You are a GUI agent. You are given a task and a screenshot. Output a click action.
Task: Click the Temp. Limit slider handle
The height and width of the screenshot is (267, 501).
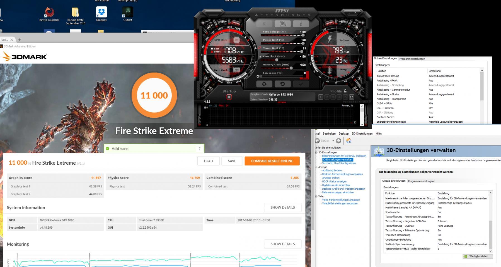pyautogui.click(x=302, y=52)
